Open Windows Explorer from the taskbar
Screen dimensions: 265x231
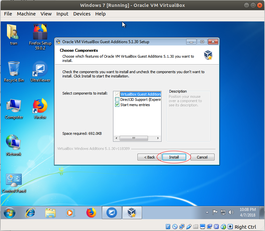click(x=50, y=213)
